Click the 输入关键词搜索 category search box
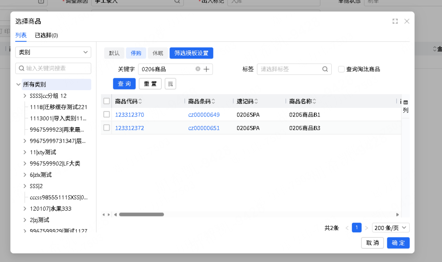The height and width of the screenshot is (262, 442). point(53,68)
